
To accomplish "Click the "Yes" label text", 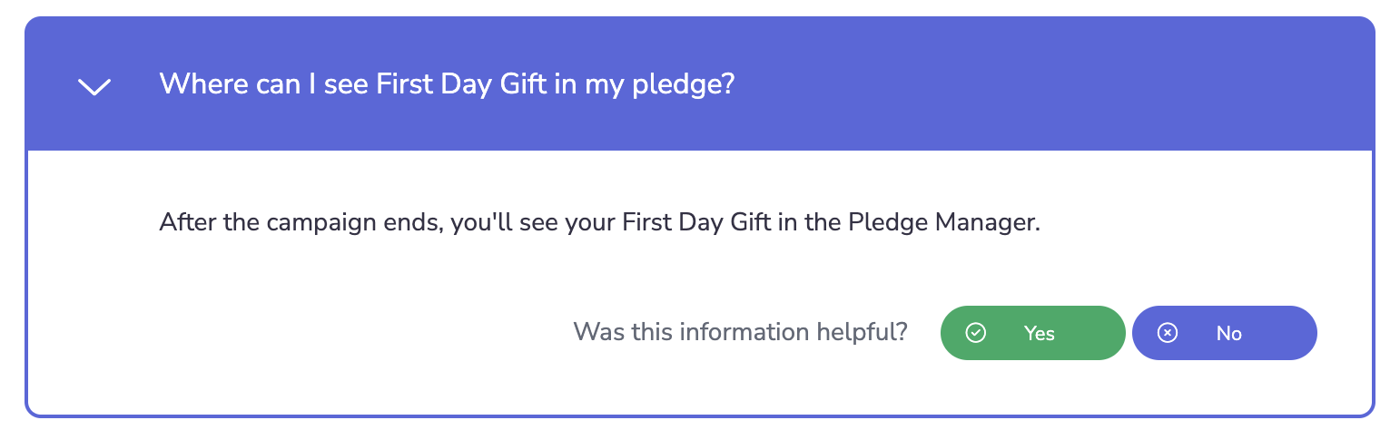I will 1039,333.
